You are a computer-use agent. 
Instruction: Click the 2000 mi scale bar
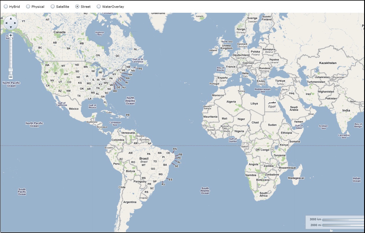(x=343, y=225)
